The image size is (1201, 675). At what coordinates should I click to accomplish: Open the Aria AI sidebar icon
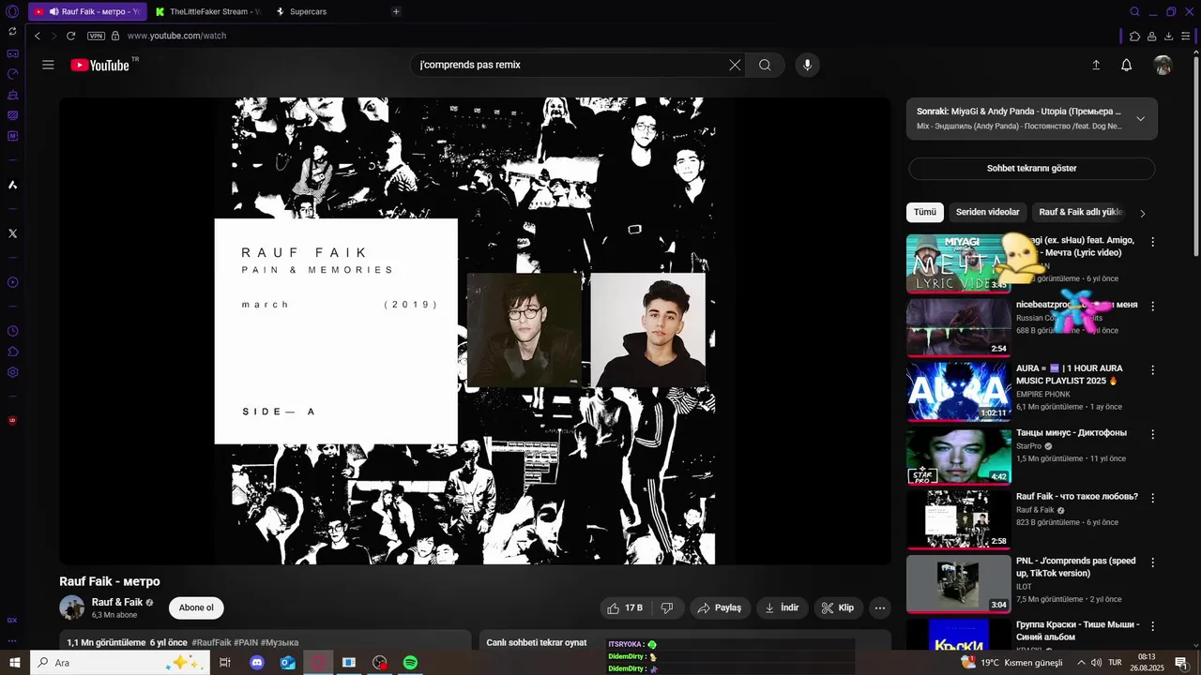pos(12,185)
